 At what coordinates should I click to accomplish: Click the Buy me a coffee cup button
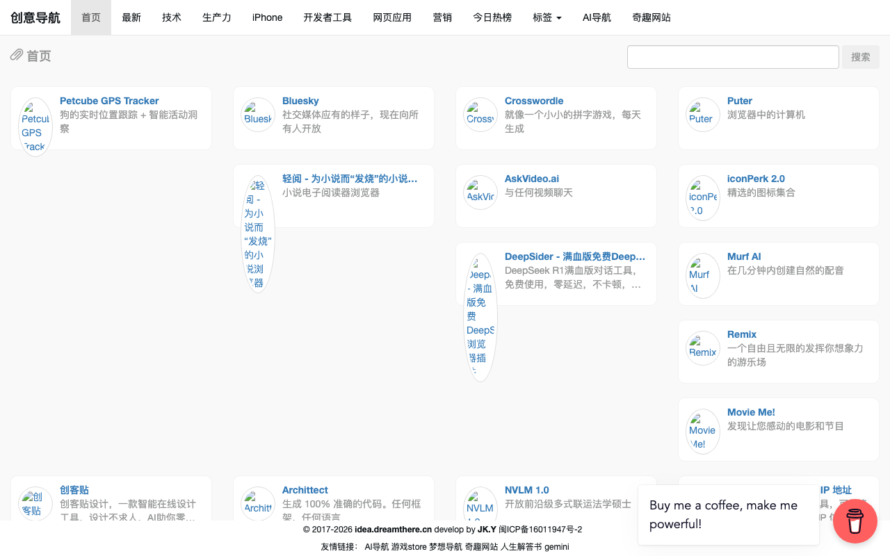click(x=855, y=521)
